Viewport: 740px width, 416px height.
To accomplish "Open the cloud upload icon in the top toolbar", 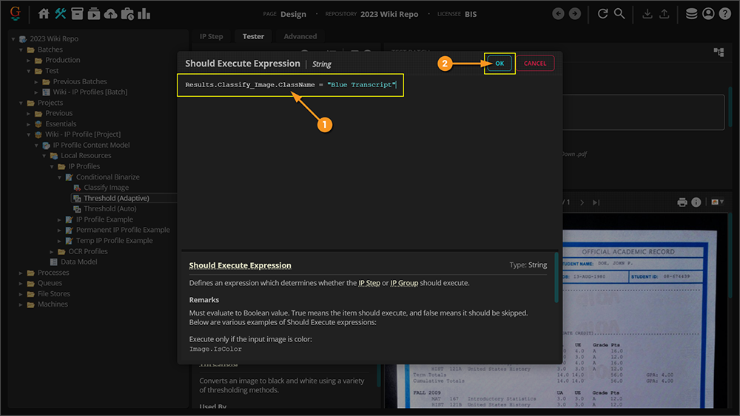I will [x=110, y=13].
